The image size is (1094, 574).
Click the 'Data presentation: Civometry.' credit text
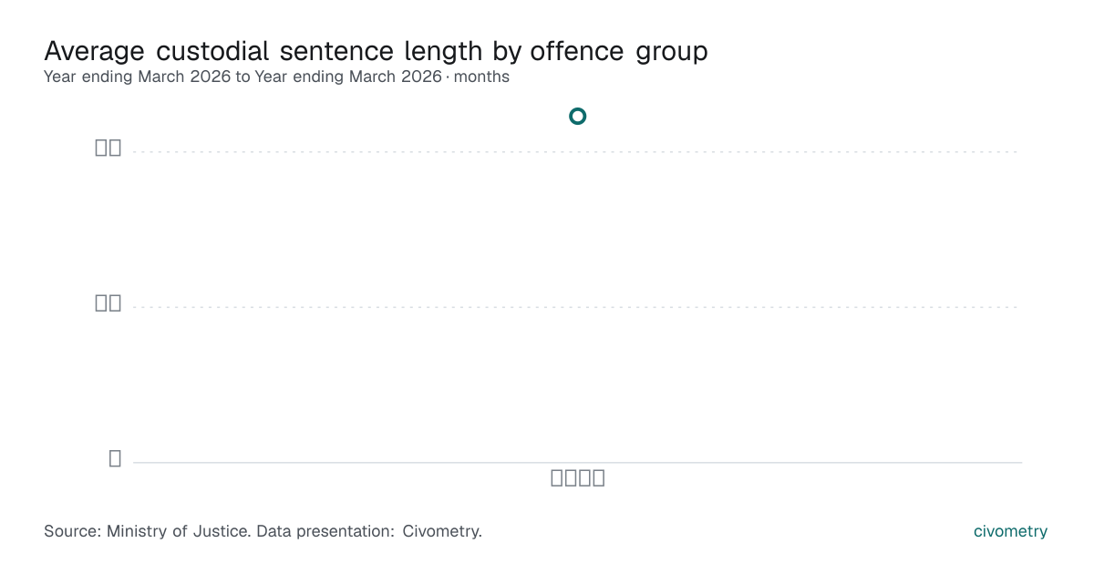(369, 531)
